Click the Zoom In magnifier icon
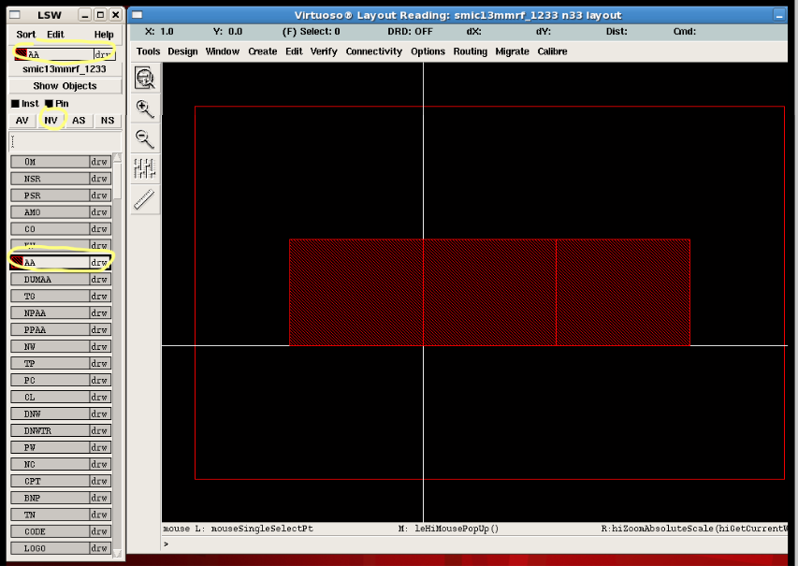The width and height of the screenshot is (798, 566). coord(145,109)
